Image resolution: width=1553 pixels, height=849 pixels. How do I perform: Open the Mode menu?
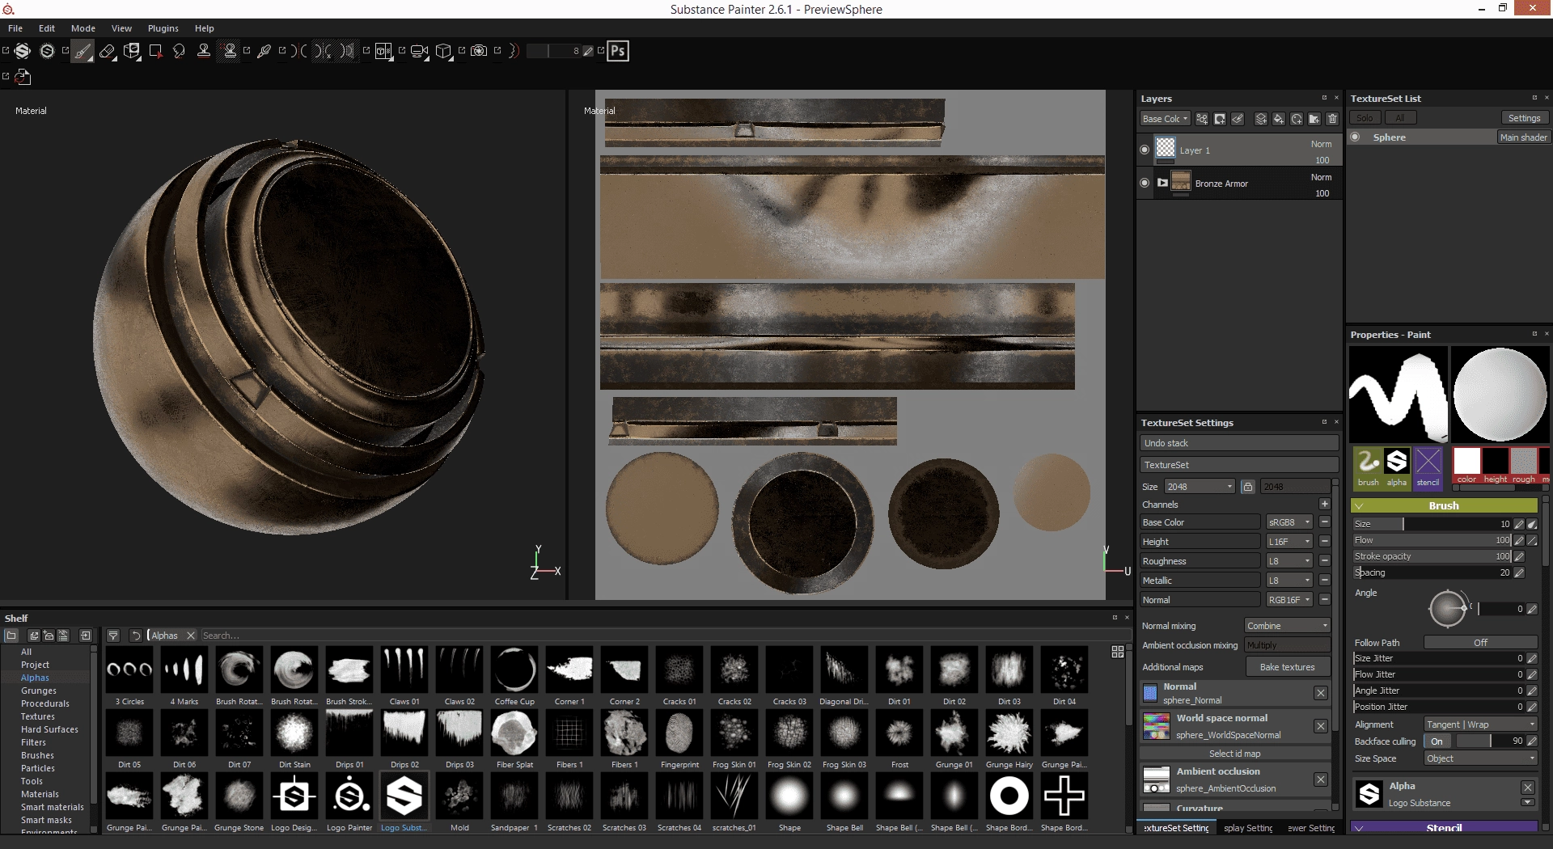(x=83, y=28)
